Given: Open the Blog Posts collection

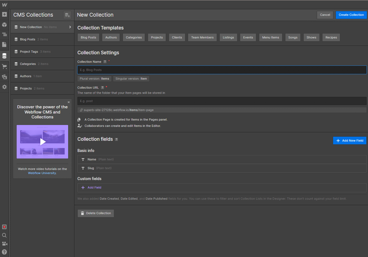Looking at the screenshot, I should [42, 39].
